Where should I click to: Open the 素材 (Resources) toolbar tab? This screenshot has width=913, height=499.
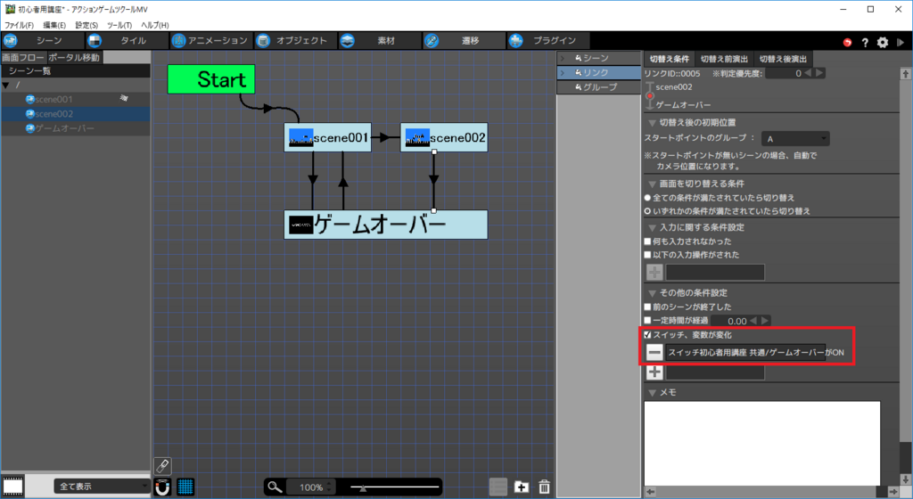[x=379, y=41]
